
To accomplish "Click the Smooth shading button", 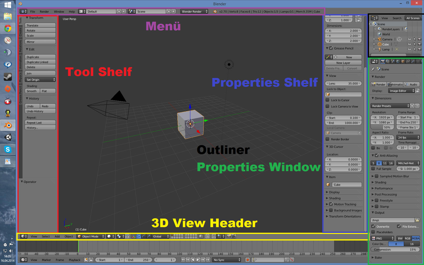I will [32, 91].
